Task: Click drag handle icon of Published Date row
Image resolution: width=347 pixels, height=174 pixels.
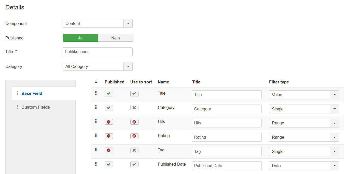Action: [x=96, y=164]
